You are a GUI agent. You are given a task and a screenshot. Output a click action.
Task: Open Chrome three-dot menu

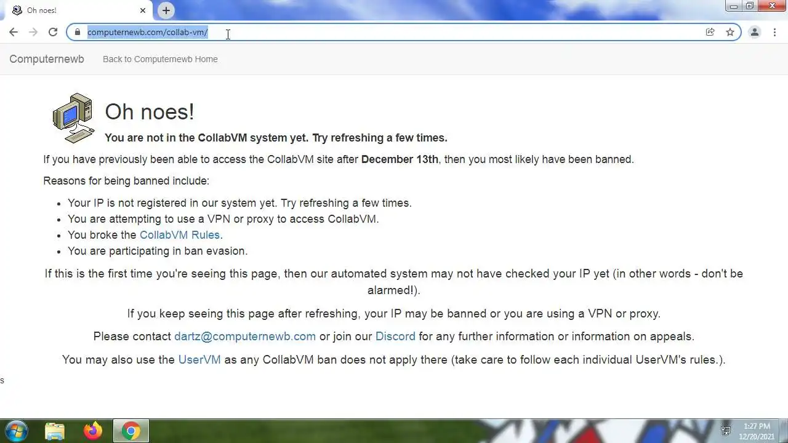tap(774, 32)
